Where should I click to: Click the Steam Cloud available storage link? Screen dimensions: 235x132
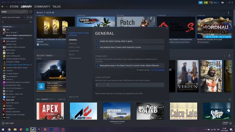158,70
